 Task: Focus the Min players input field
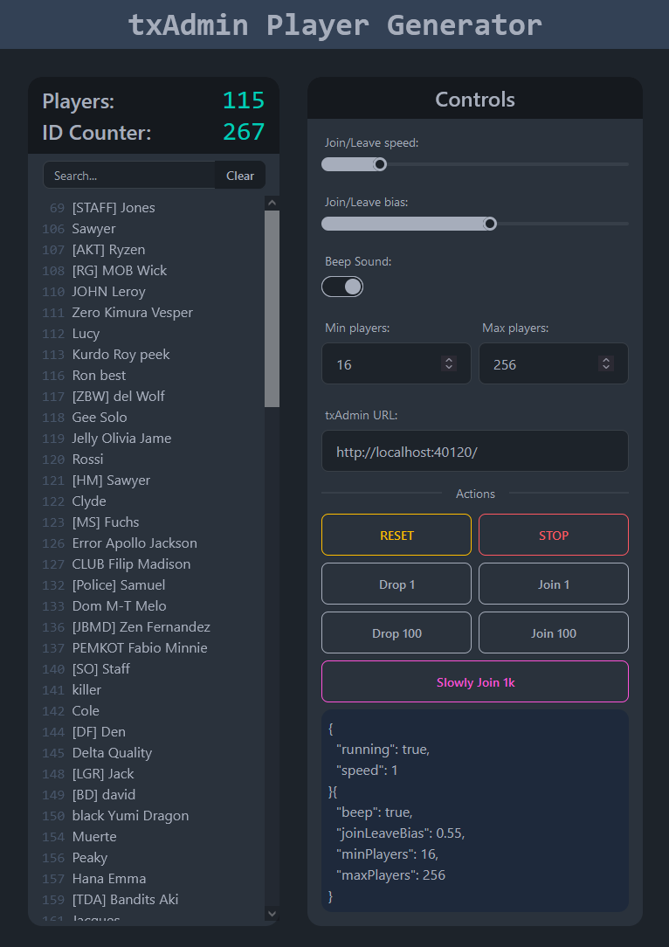pyautogui.click(x=397, y=363)
